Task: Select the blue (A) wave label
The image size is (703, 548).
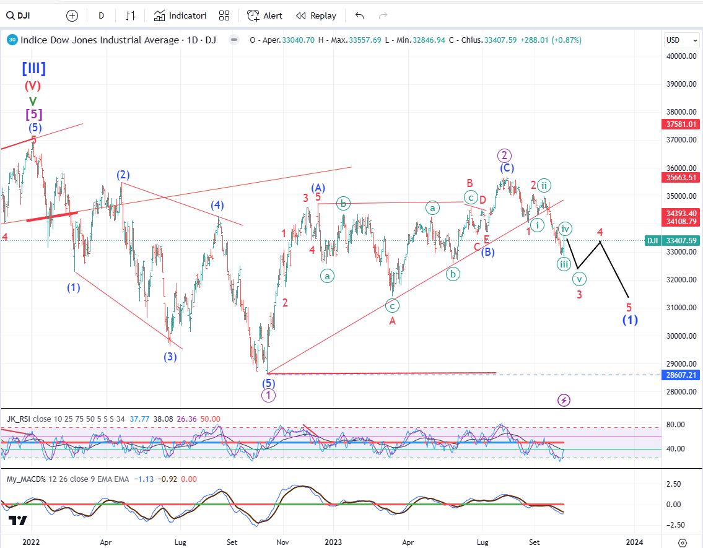Action: pos(318,187)
